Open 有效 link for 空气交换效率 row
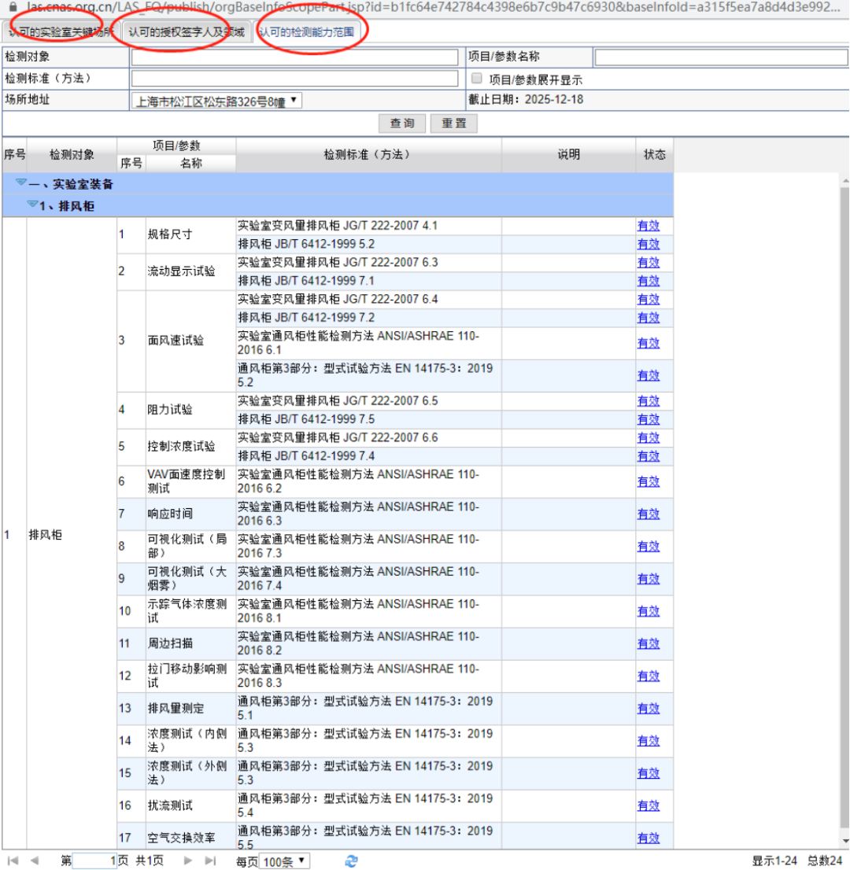 click(x=648, y=838)
